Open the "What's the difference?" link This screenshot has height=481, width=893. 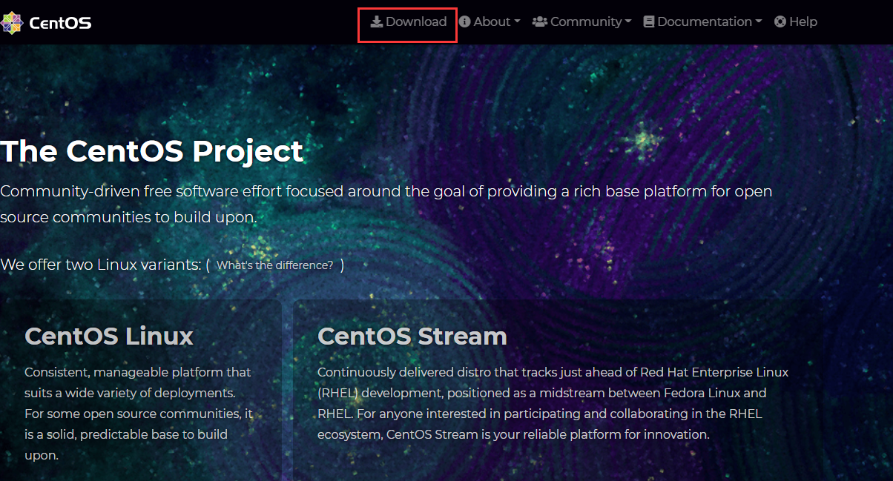pos(275,265)
